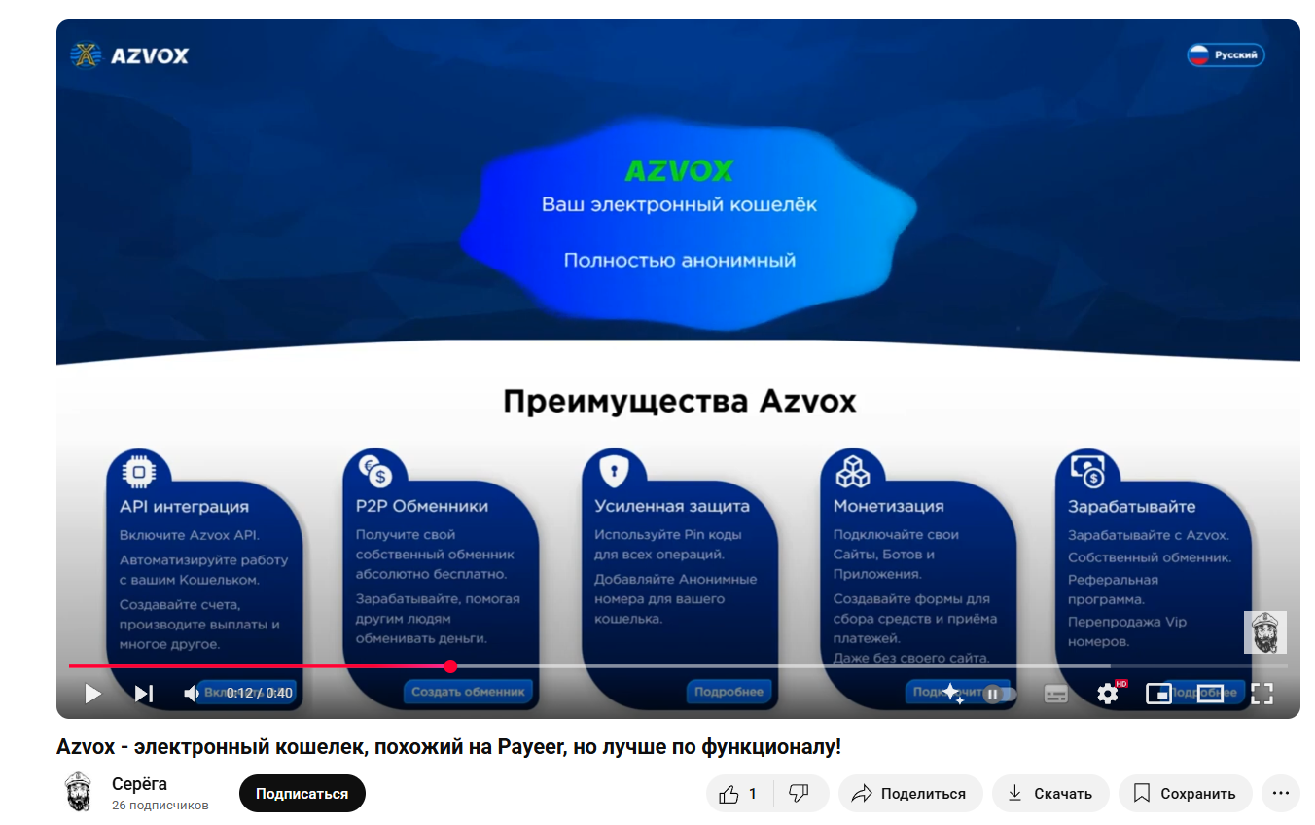
Task: Toggle subtitles in the player
Action: pyautogui.click(x=1055, y=694)
